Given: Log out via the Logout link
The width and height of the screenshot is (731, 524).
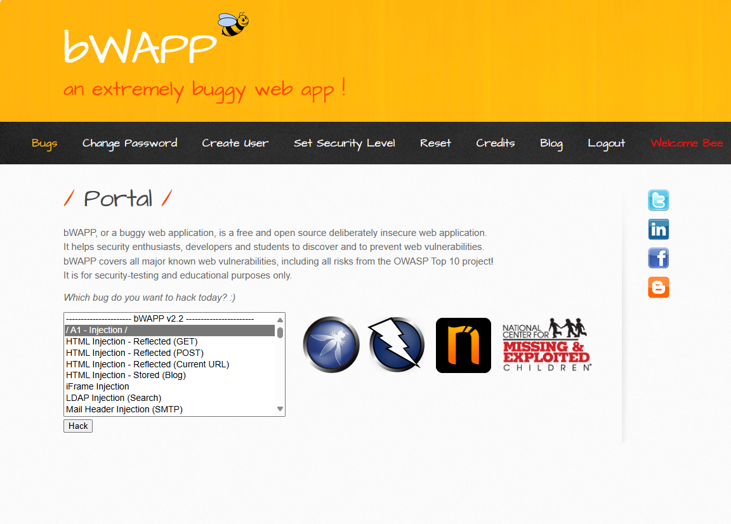Looking at the screenshot, I should pyautogui.click(x=607, y=143).
